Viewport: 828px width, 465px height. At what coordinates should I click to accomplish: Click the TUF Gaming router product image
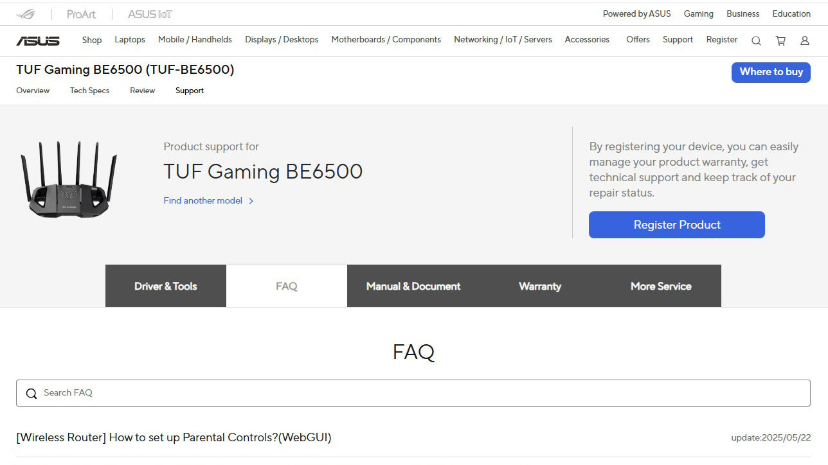[69, 179]
